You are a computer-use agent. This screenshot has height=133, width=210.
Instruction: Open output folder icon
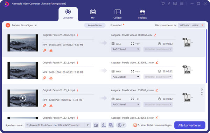[x=96, y=125]
